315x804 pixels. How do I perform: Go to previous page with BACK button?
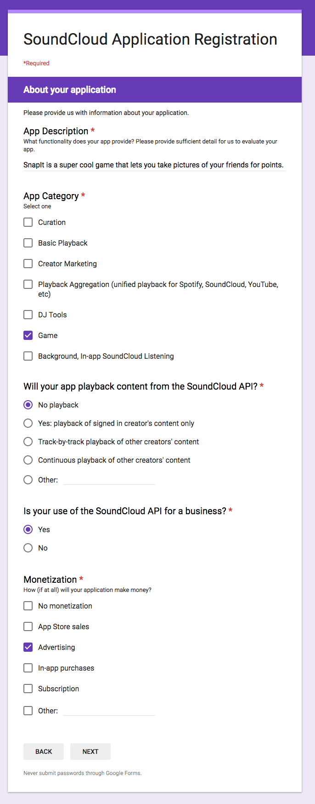coord(44,752)
